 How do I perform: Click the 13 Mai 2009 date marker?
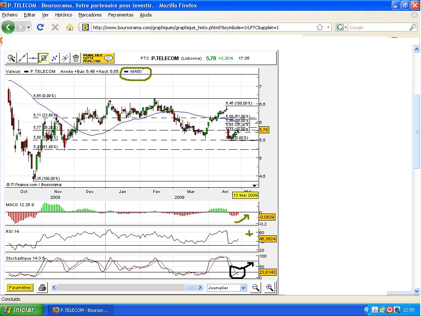pos(245,195)
